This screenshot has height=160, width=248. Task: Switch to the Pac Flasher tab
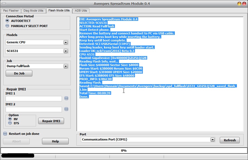[11, 11]
